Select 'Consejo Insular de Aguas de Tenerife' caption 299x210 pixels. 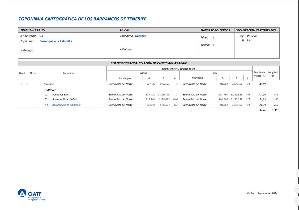click(x=37, y=199)
